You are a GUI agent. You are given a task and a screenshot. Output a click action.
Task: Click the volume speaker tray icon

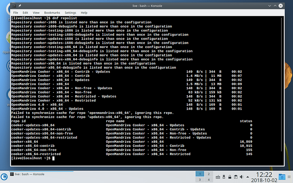(x=242, y=177)
